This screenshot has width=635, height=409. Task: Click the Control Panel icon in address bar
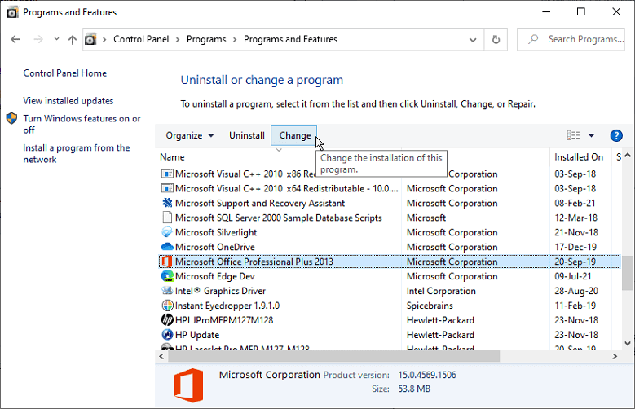pos(90,39)
